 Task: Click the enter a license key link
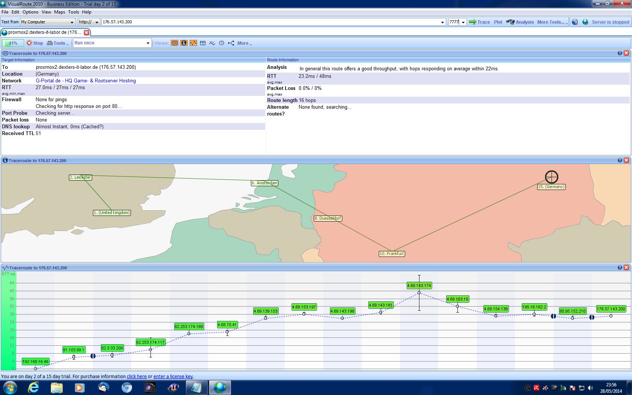(x=173, y=377)
